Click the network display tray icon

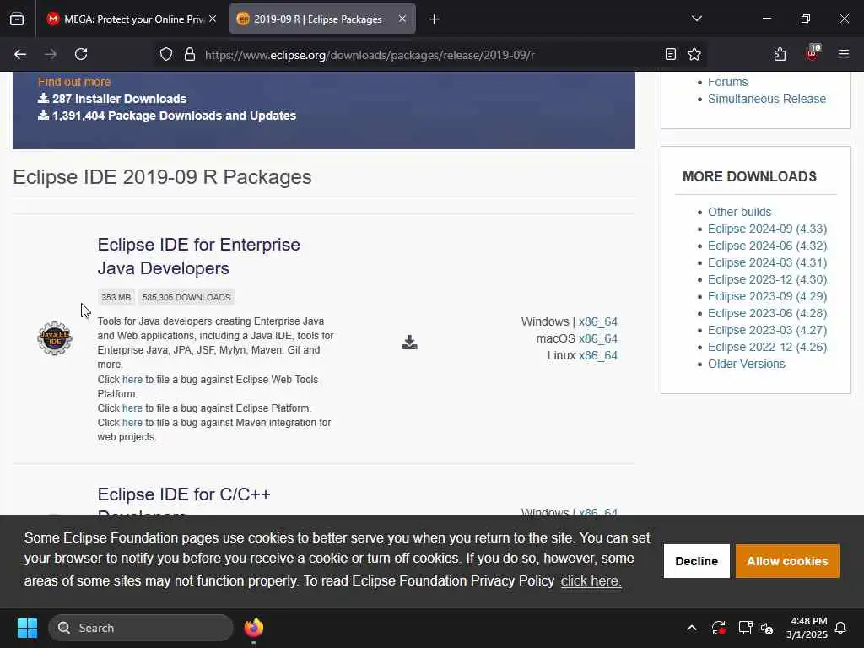746,628
